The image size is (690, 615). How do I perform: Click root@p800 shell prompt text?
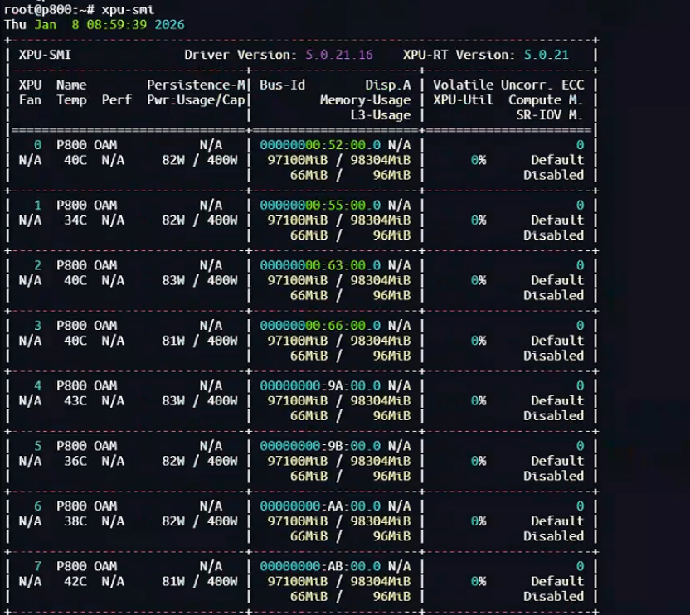point(33,9)
